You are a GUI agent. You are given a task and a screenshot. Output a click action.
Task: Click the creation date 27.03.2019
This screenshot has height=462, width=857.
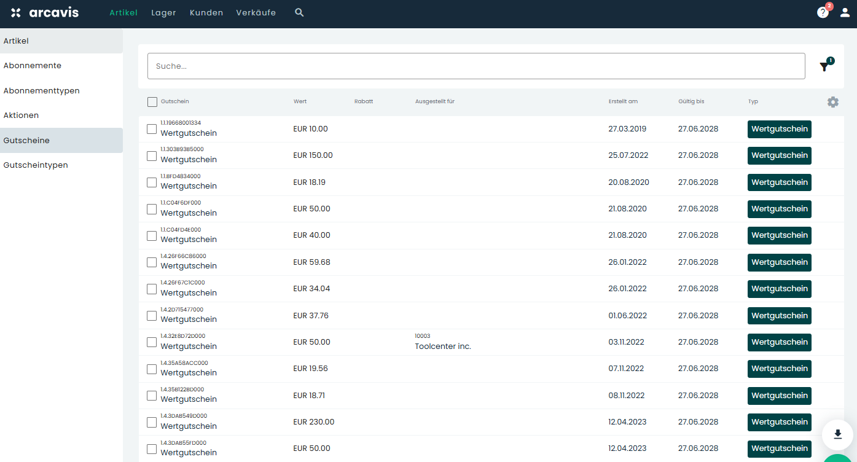[627, 129]
